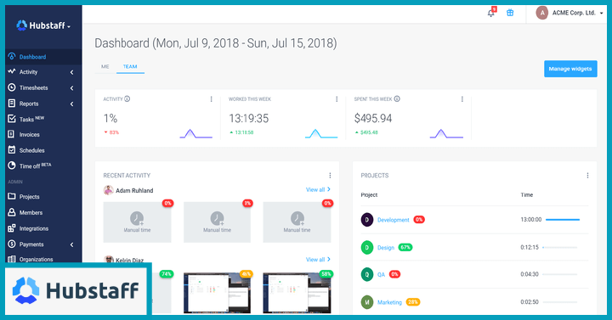Viewport: 612px width, 320px height.
Task: Click the Design time progress bar
Action: point(559,248)
